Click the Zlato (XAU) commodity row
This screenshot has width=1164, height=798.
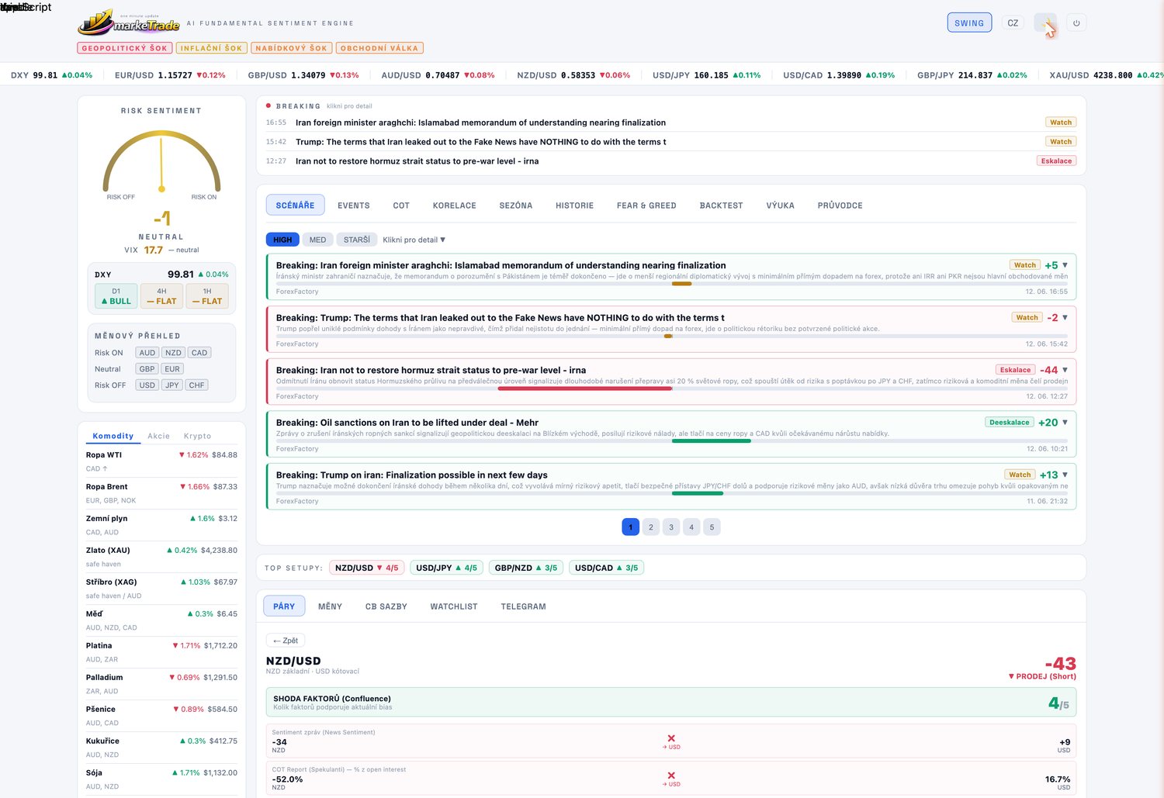coord(161,557)
